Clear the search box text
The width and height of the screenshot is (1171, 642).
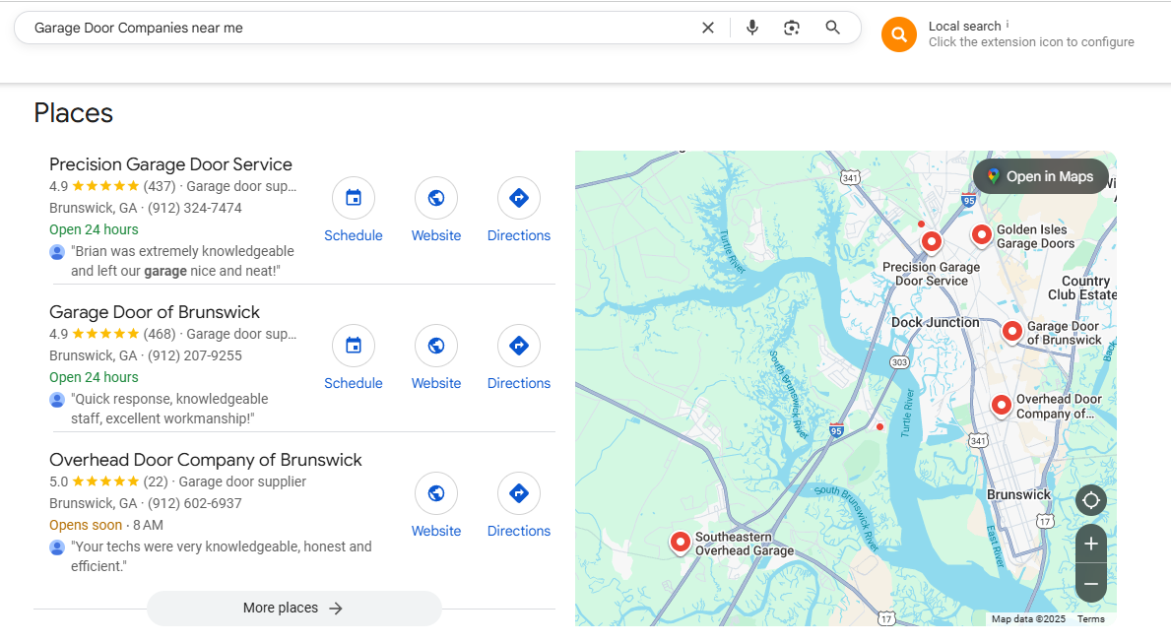(707, 28)
